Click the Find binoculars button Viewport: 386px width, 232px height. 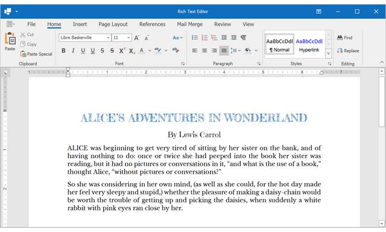pos(344,37)
